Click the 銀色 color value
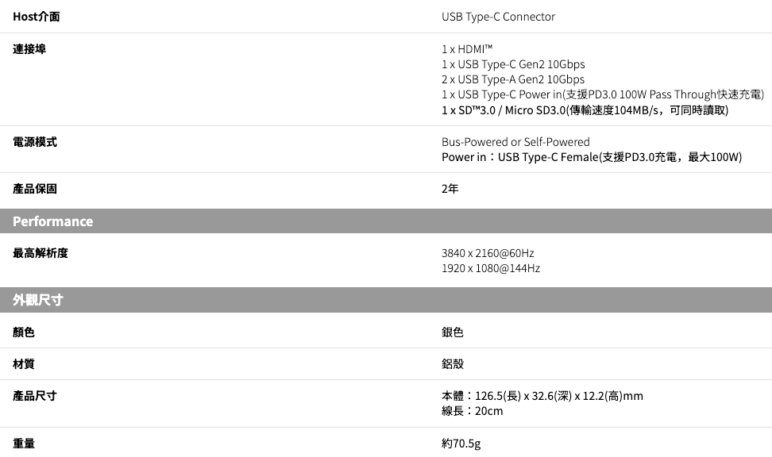Viewport: 772px width, 457px height. [x=453, y=332]
